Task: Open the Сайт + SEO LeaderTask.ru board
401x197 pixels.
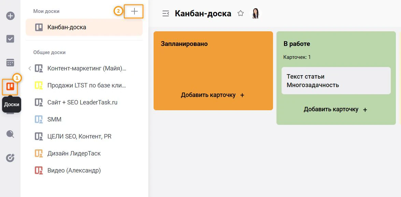Action: click(x=82, y=102)
